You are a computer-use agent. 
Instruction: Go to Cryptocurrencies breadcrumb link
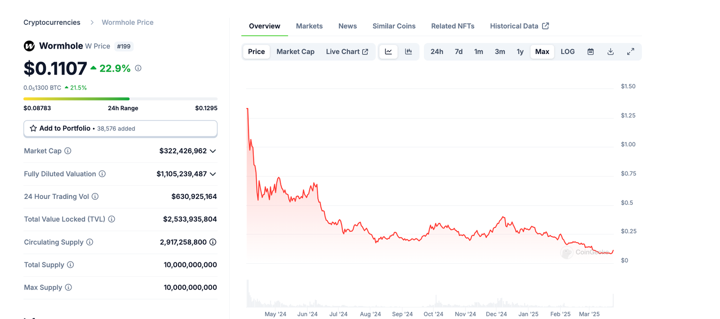(52, 22)
